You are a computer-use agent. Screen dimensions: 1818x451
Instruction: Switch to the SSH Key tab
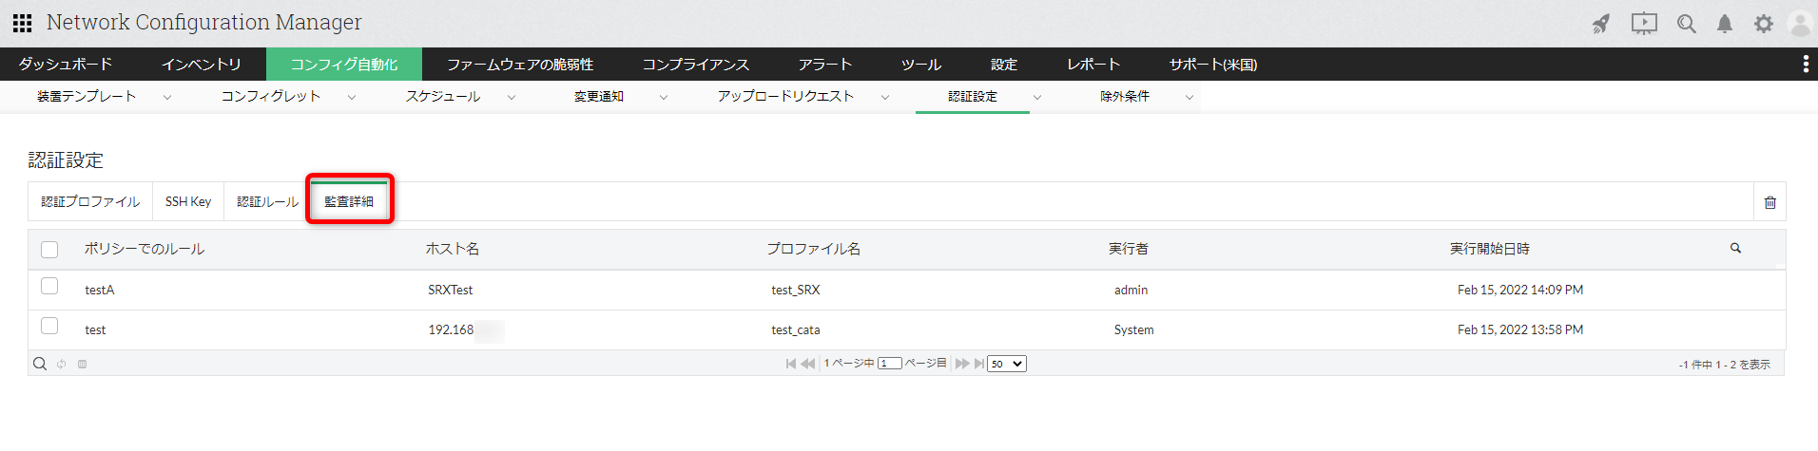(188, 202)
